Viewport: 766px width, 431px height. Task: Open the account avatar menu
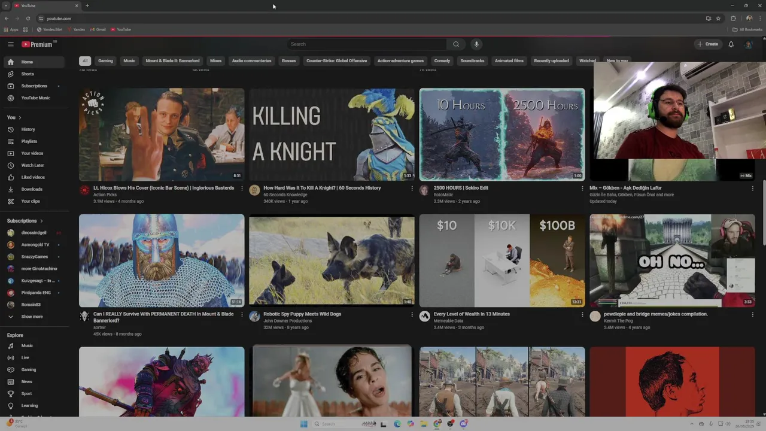tap(748, 44)
